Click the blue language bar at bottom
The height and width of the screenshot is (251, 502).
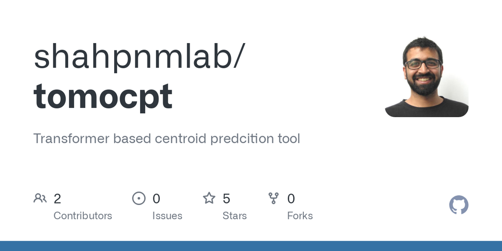coord(251,246)
